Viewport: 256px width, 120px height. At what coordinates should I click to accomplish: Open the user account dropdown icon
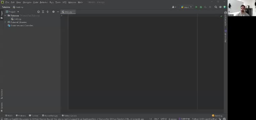[x=174, y=7]
